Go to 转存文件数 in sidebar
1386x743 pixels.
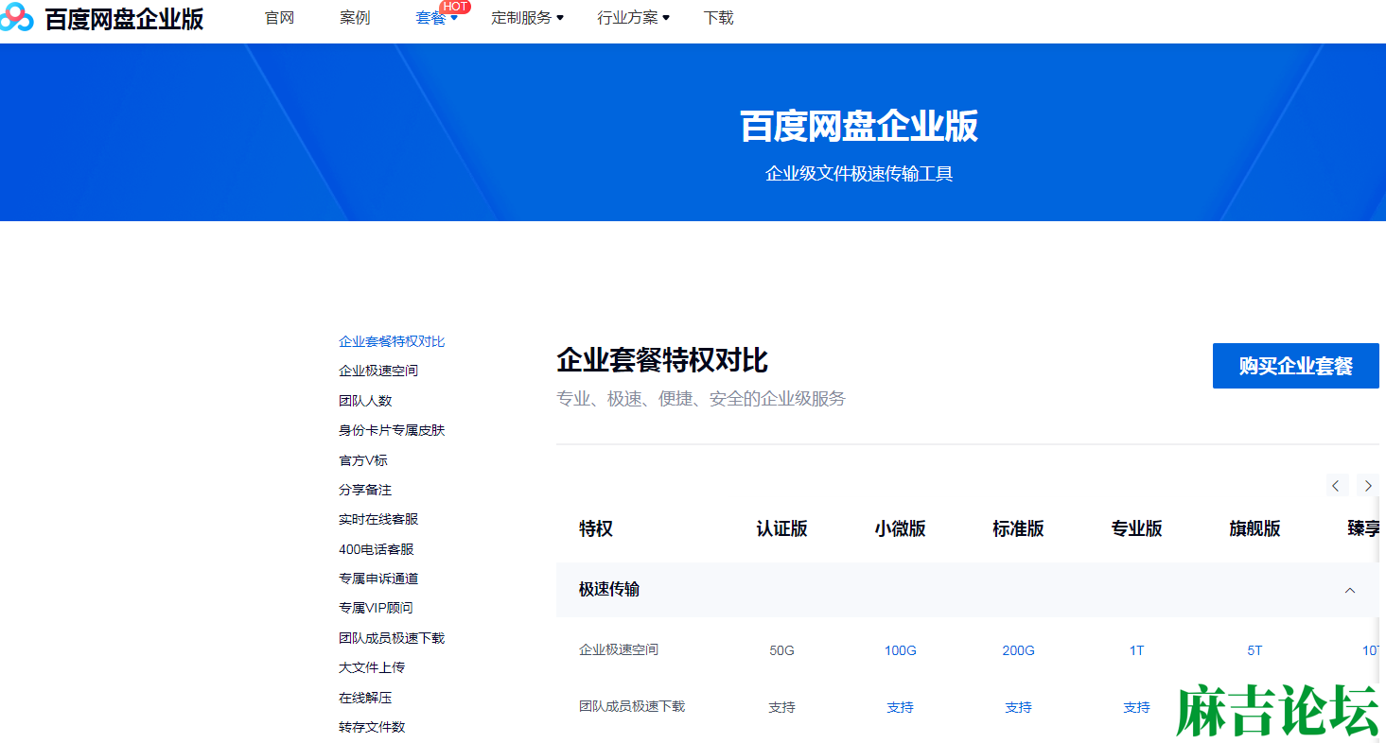[x=372, y=727]
